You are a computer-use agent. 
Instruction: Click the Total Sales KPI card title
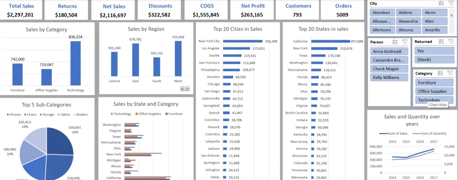click(x=21, y=6)
